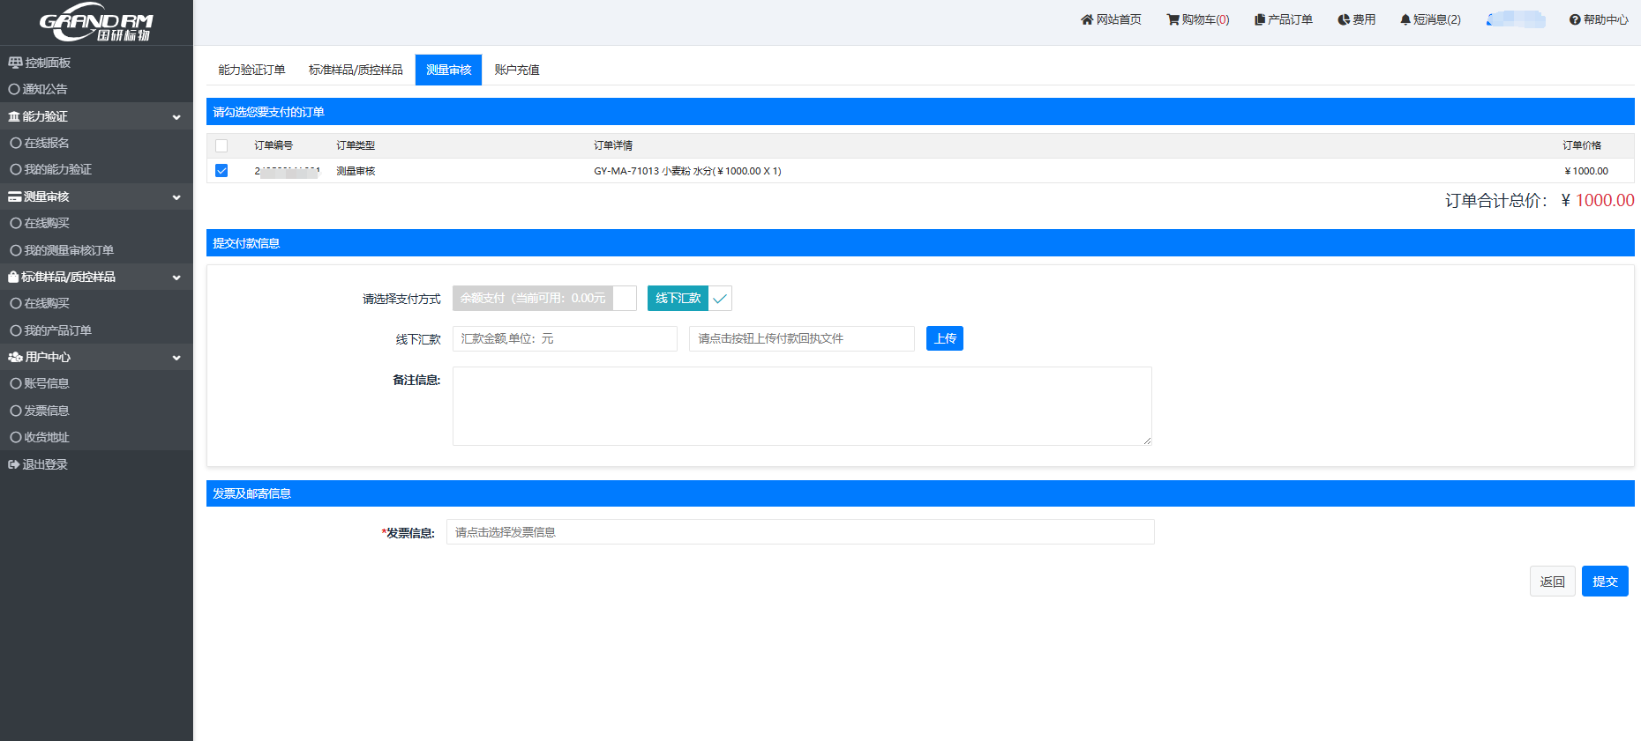This screenshot has height=741, width=1641.
Task: Select 线下汇款 payment method option
Action: click(x=688, y=299)
